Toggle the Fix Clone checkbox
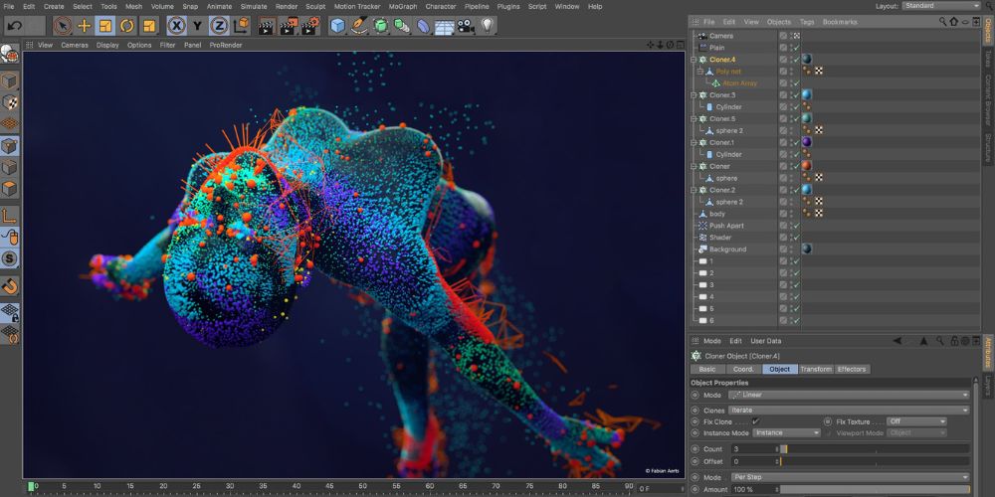The height and width of the screenshot is (497, 995). click(756, 420)
